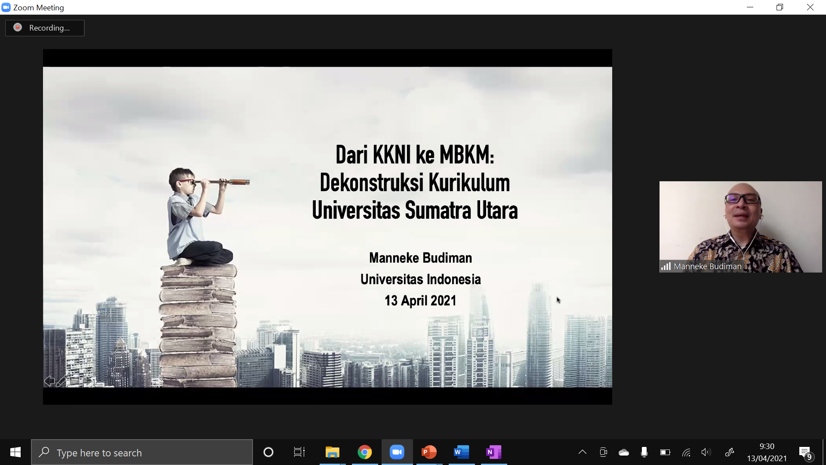Screen dimensions: 826x465
Task: Restore down the Zoom Meeting window
Action: coord(780,7)
